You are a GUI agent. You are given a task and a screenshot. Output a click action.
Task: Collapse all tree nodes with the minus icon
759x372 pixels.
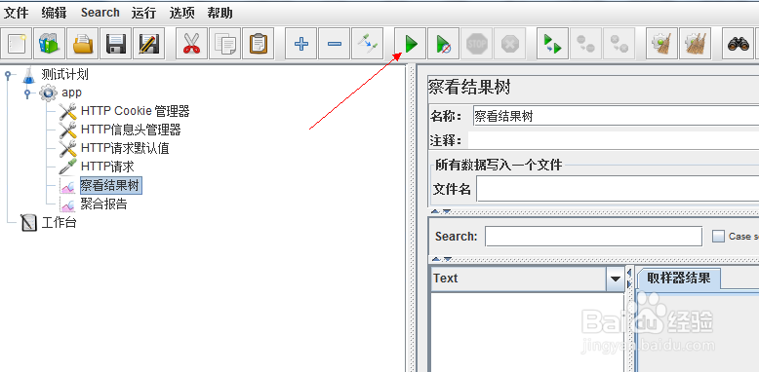pos(335,44)
